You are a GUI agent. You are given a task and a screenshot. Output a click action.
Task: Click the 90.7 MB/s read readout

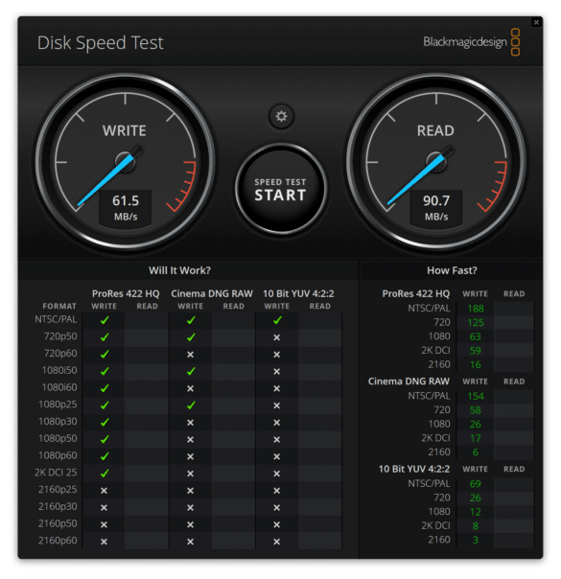pos(436,207)
